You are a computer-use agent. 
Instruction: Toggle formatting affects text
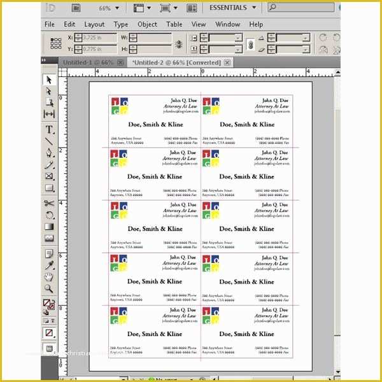pyautogui.click(x=52, y=321)
